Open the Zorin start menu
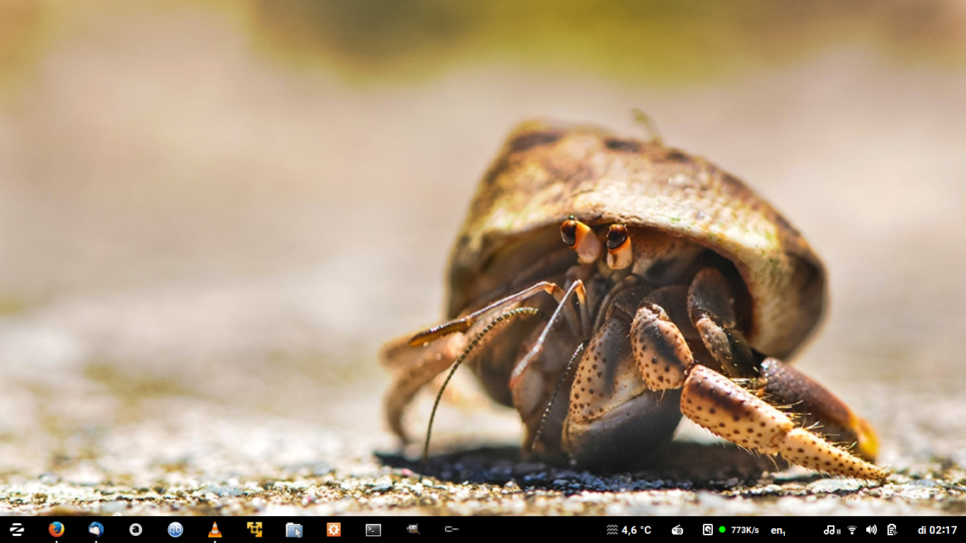This screenshot has height=543, width=966. (17, 530)
